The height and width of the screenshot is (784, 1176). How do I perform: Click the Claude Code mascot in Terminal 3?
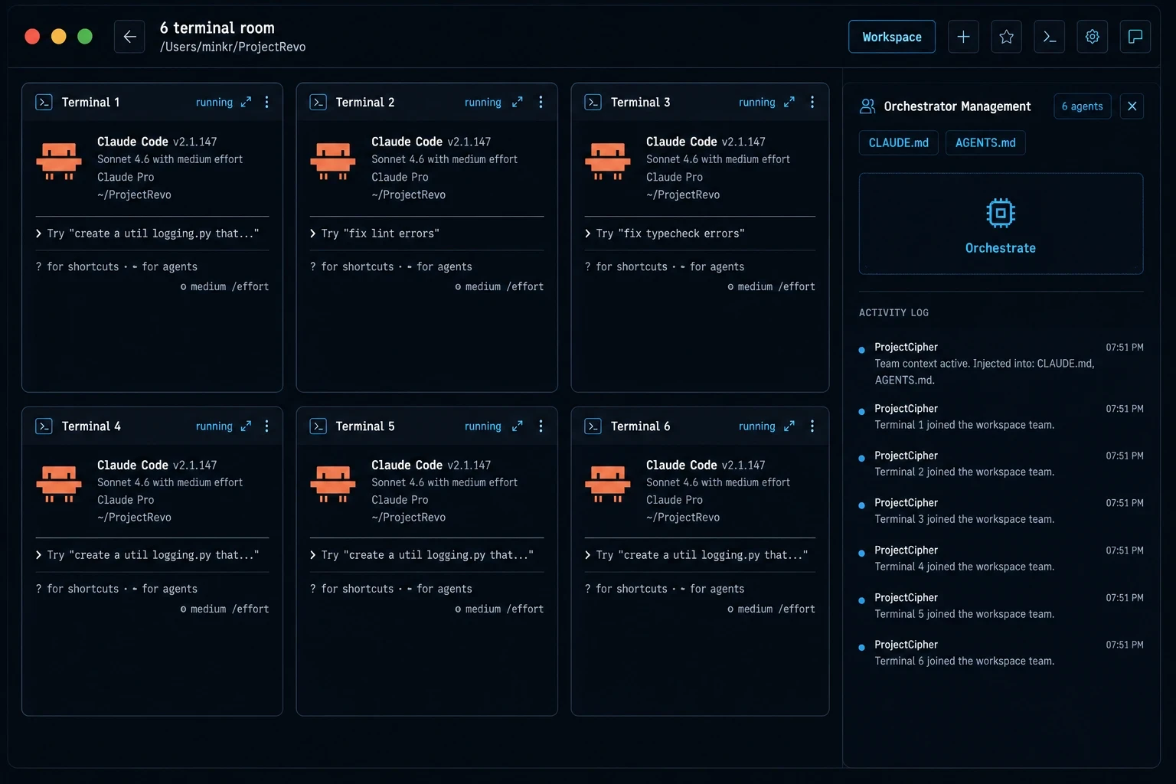tap(608, 161)
